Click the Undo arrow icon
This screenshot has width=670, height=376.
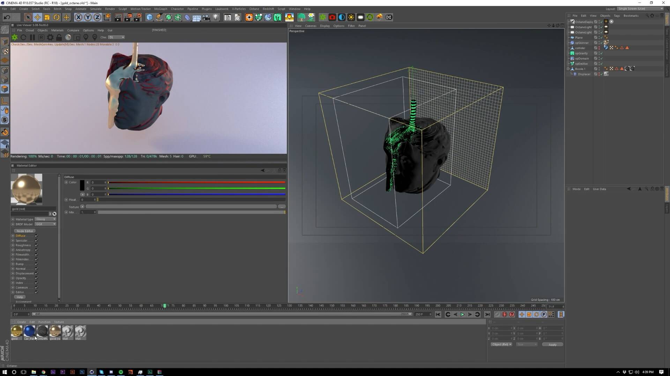click(7, 17)
